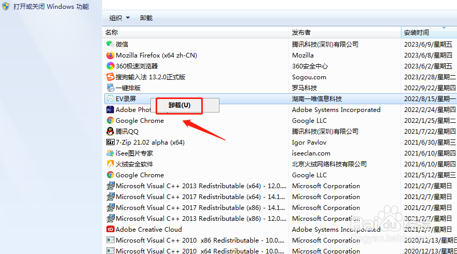Select the 火绒安全软件 entry
Viewport: 457px width, 254px height.
coord(134,164)
